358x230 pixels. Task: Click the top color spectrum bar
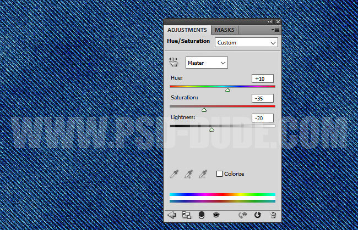223,194
